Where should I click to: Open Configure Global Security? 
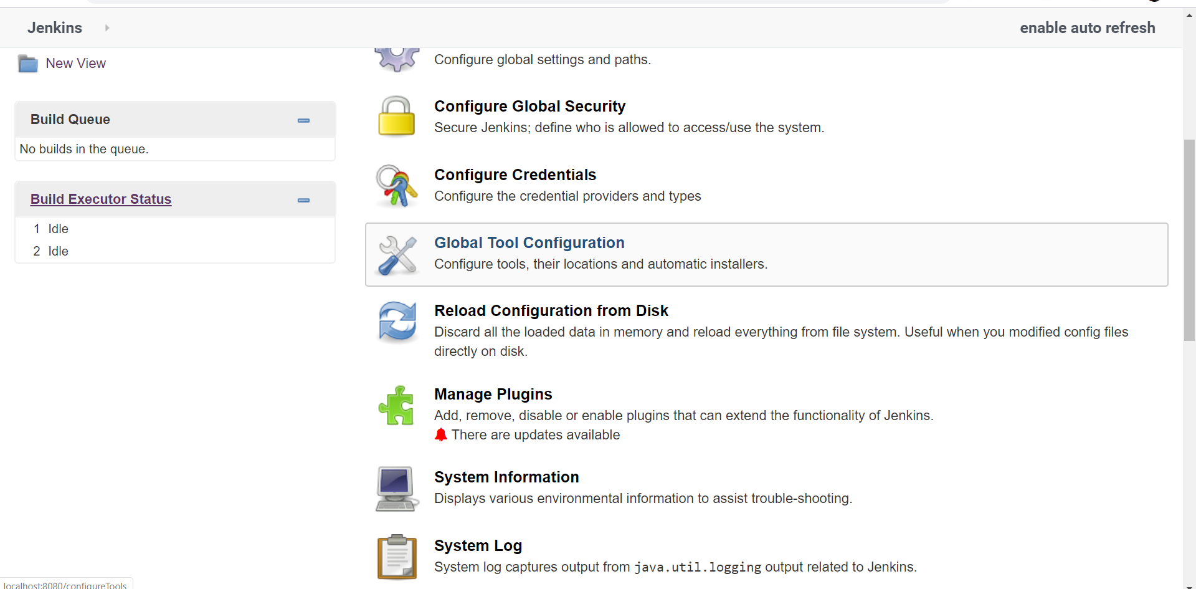coord(530,107)
